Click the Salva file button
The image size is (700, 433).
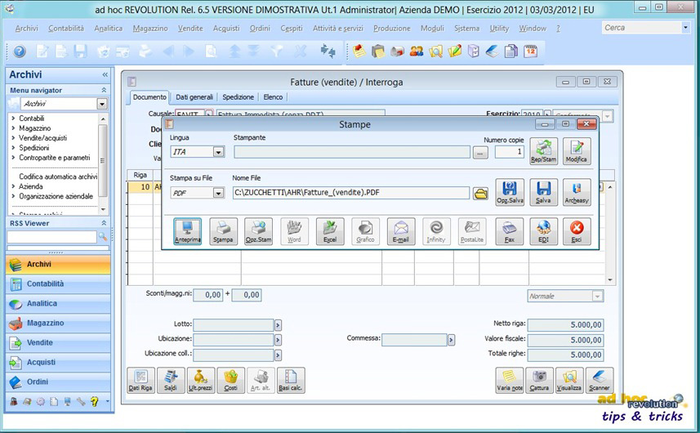(x=543, y=192)
